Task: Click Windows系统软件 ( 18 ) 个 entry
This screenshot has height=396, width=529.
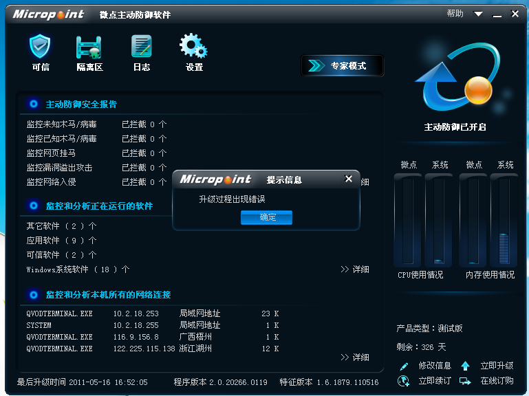Action: click(x=78, y=269)
